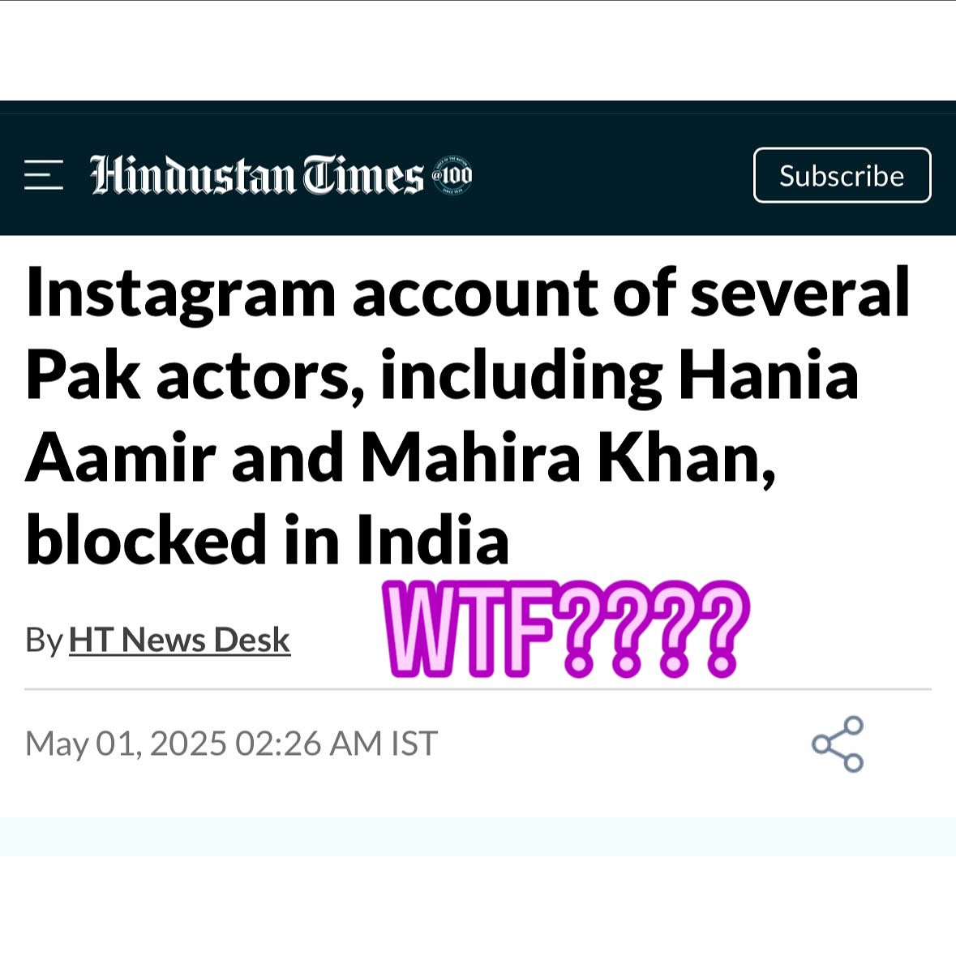The width and height of the screenshot is (956, 956).
Task: Open the HT News Desk author link
Action: pos(179,640)
